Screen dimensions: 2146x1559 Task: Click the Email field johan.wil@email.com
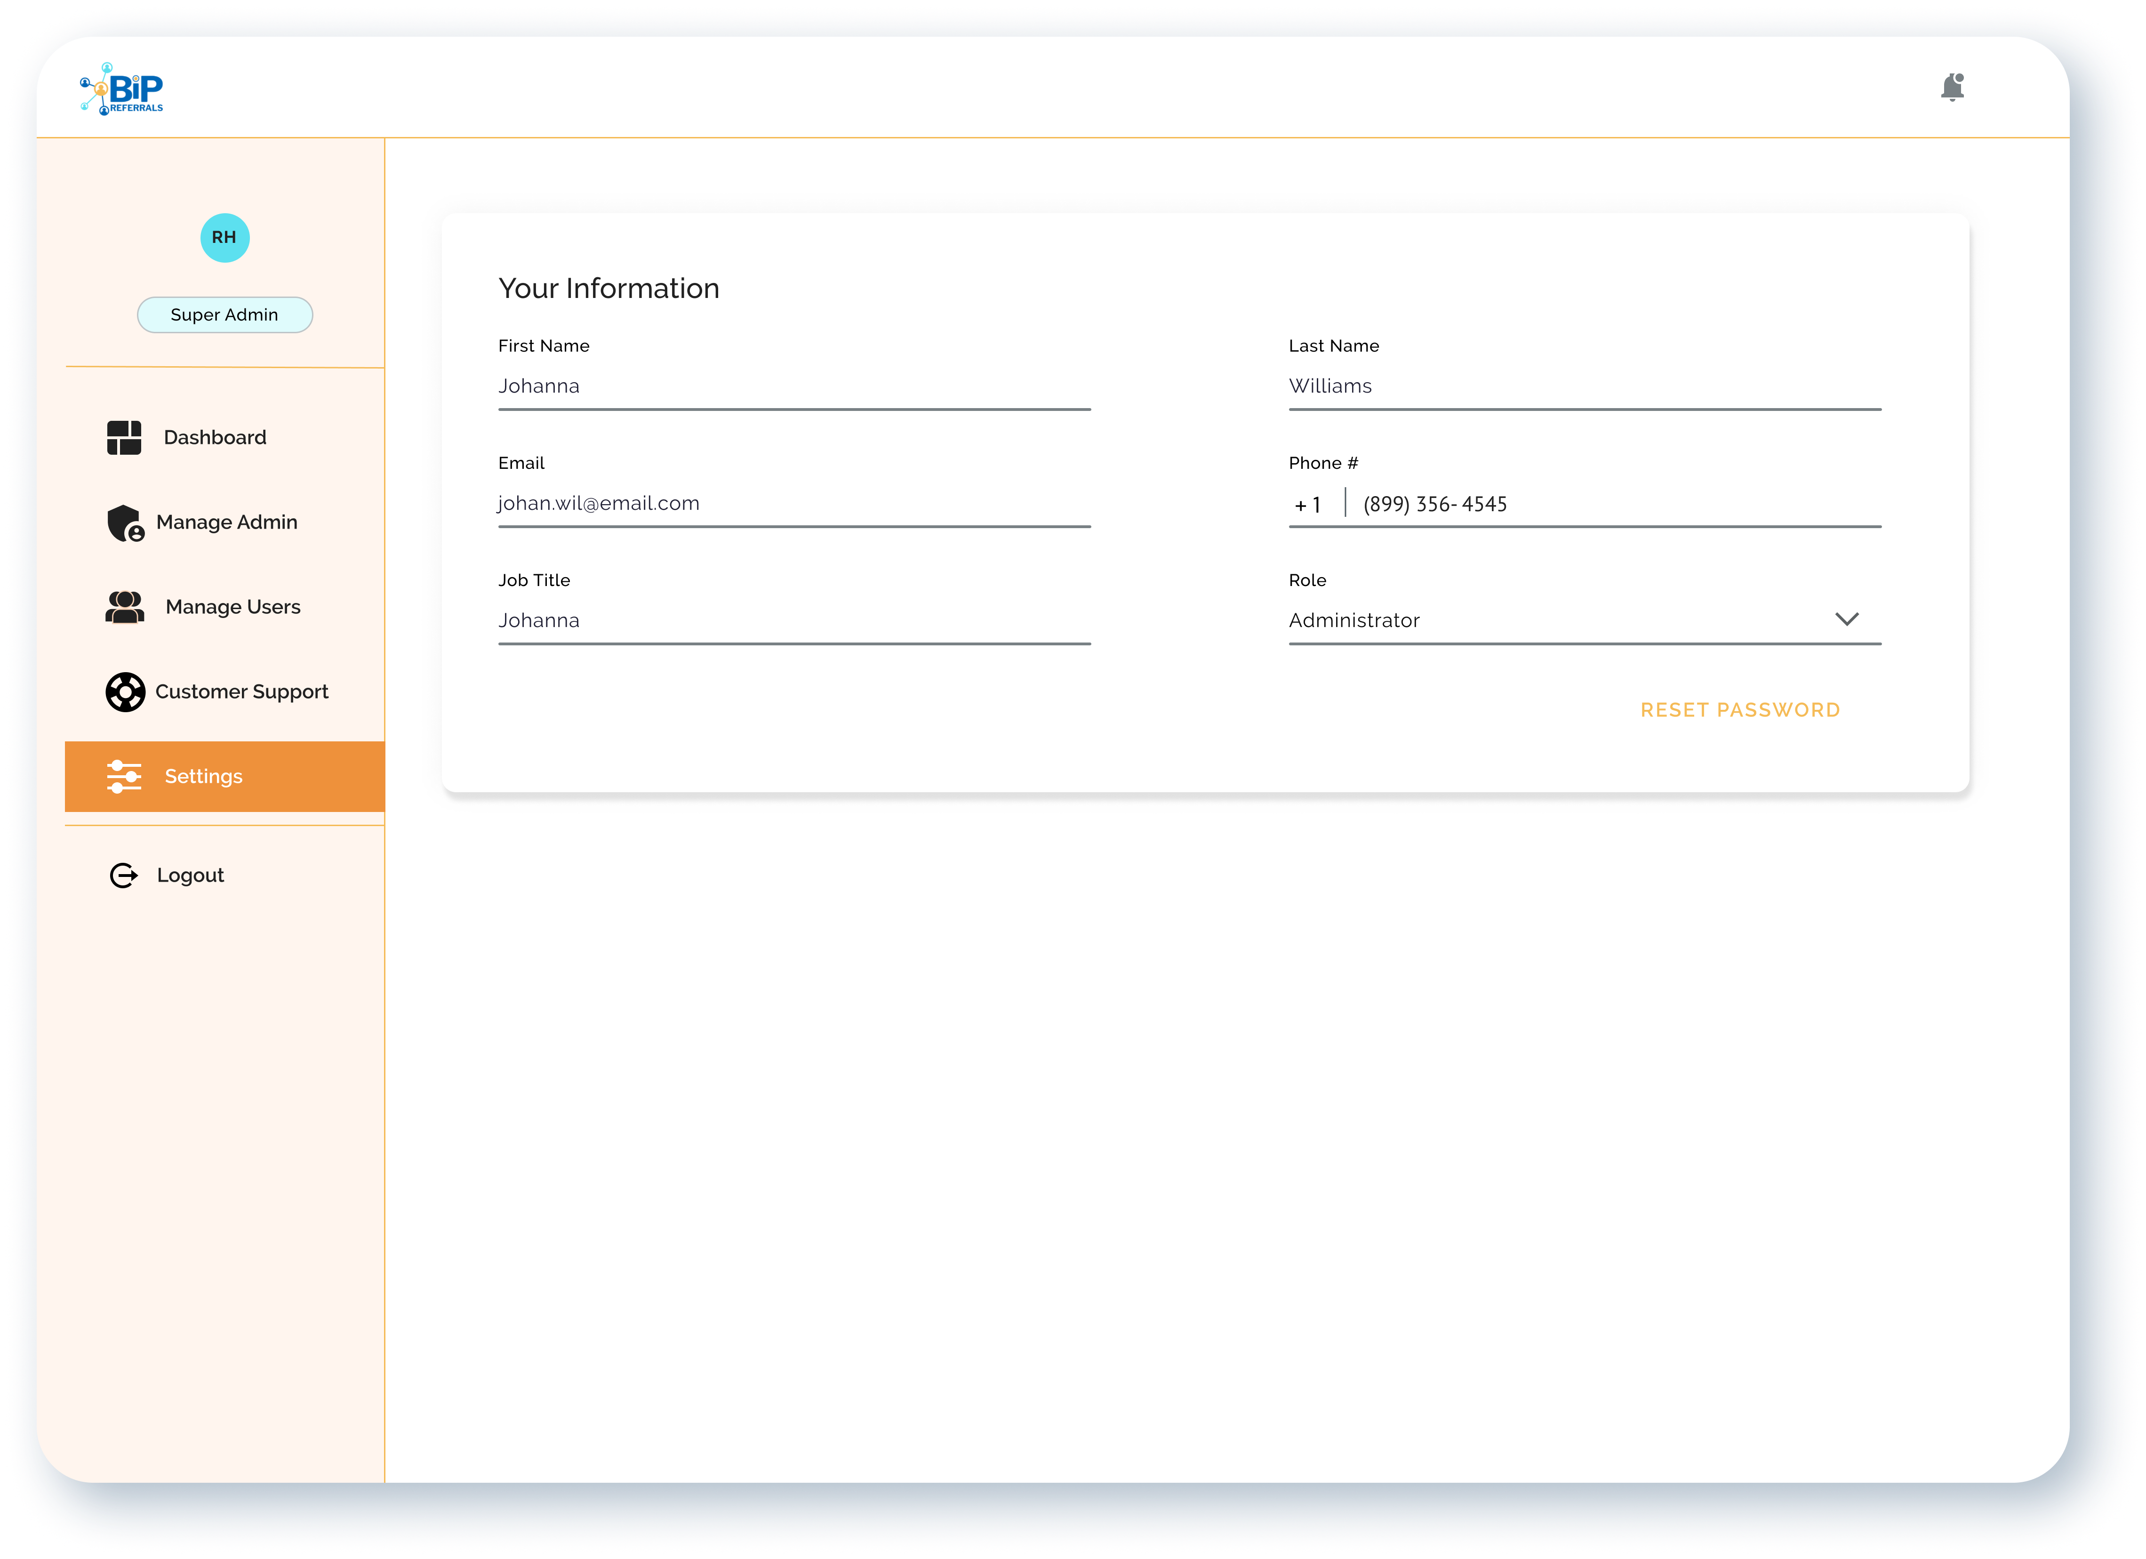(794, 505)
